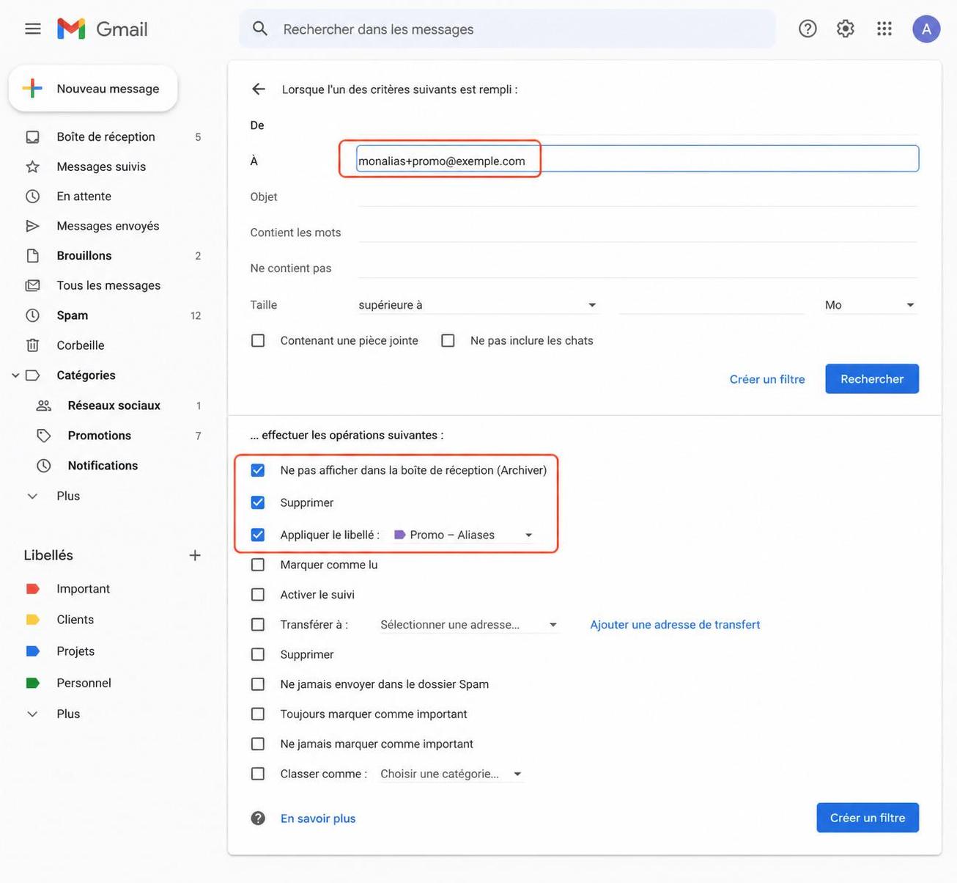The width and height of the screenshot is (957, 883).
Task: Click the Messages suivis star icon
Action: click(x=32, y=166)
